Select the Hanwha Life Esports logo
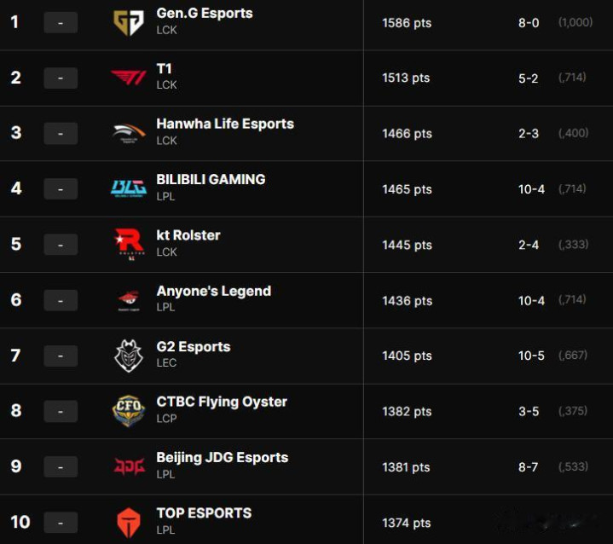Image resolution: width=613 pixels, height=544 pixels. point(129,133)
